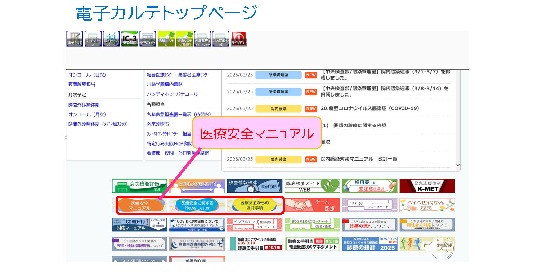The image size is (533, 273).
Task: Open the JSA麻酔台帳 icon
Action: click(221, 39)
